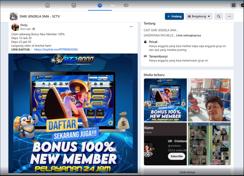Go to Facebook Home icon
Screen dimensions: 244x176
[47, 5]
